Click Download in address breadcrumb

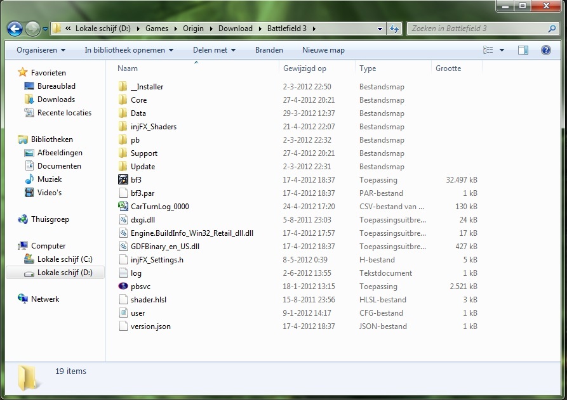tap(236, 29)
